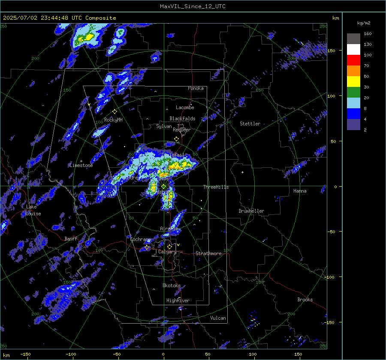This screenshot has width=386, height=360.
Task: Choose the blue 4-8 legend swatch
Action: (x=353, y=114)
